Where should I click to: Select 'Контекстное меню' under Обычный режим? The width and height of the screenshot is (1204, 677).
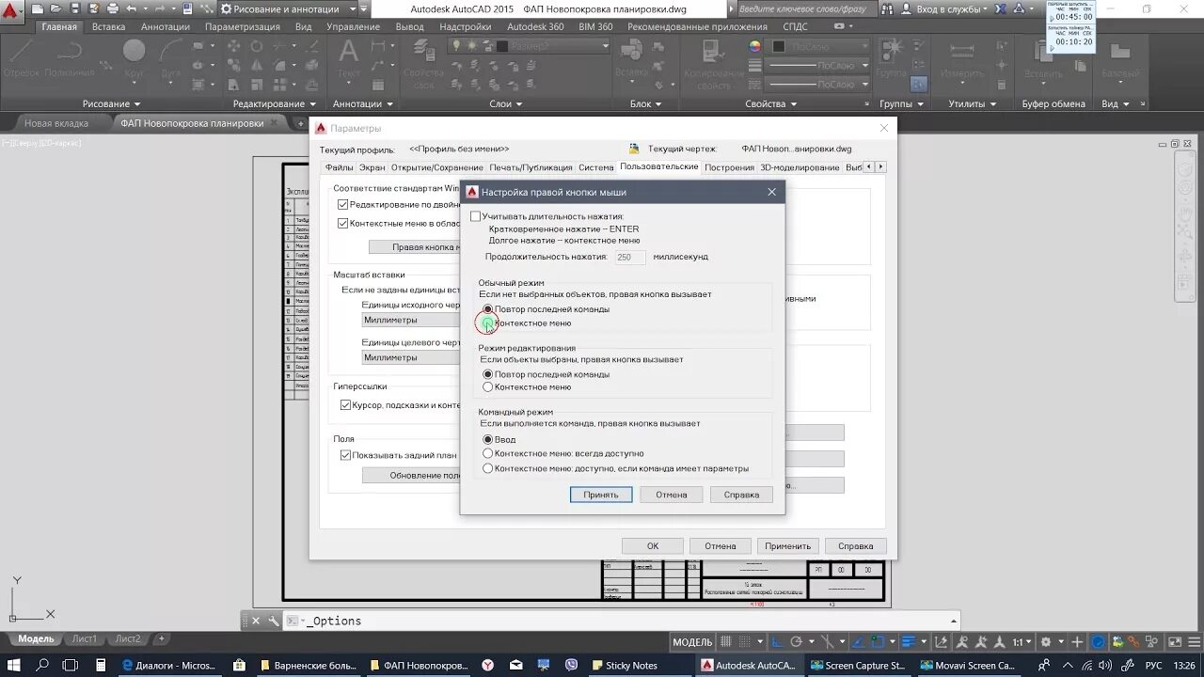point(487,323)
